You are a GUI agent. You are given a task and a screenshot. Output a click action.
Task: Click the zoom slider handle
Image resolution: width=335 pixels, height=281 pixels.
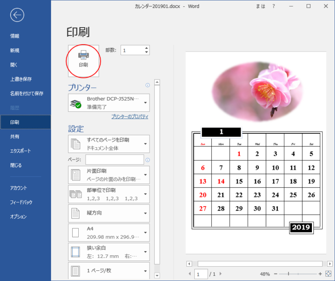289,274
